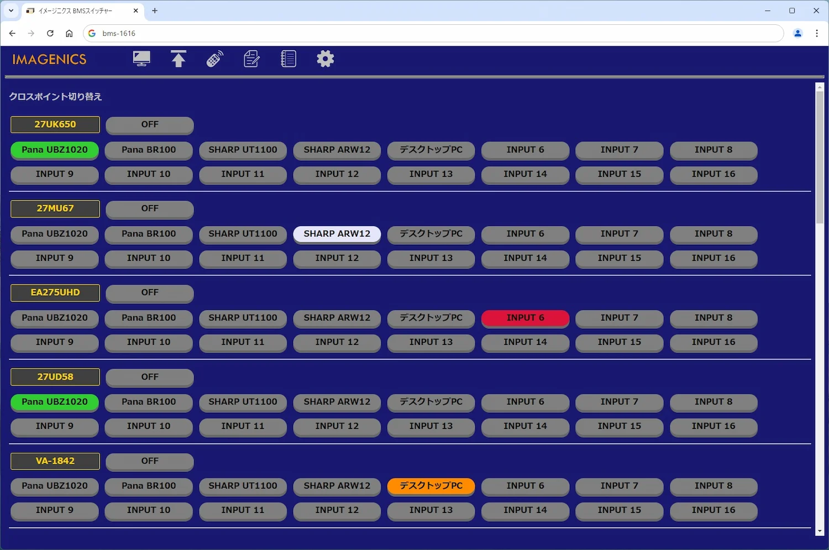Open a new browser tab

coord(155,11)
